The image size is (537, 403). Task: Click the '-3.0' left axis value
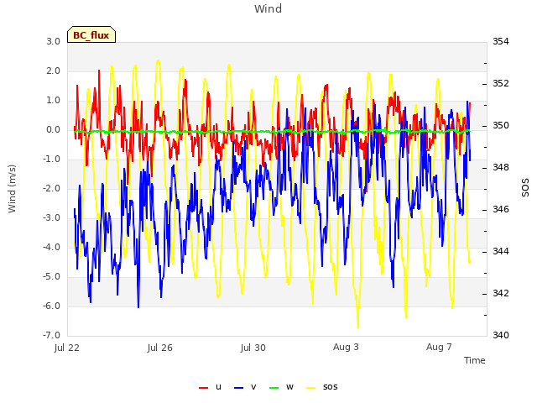pyautogui.click(x=52, y=218)
